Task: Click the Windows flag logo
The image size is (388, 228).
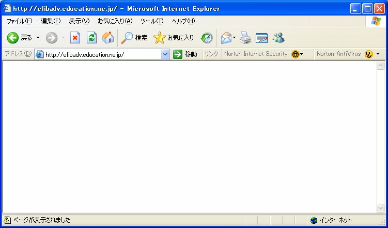Action: pyautogui.click(x=376, y=21)
